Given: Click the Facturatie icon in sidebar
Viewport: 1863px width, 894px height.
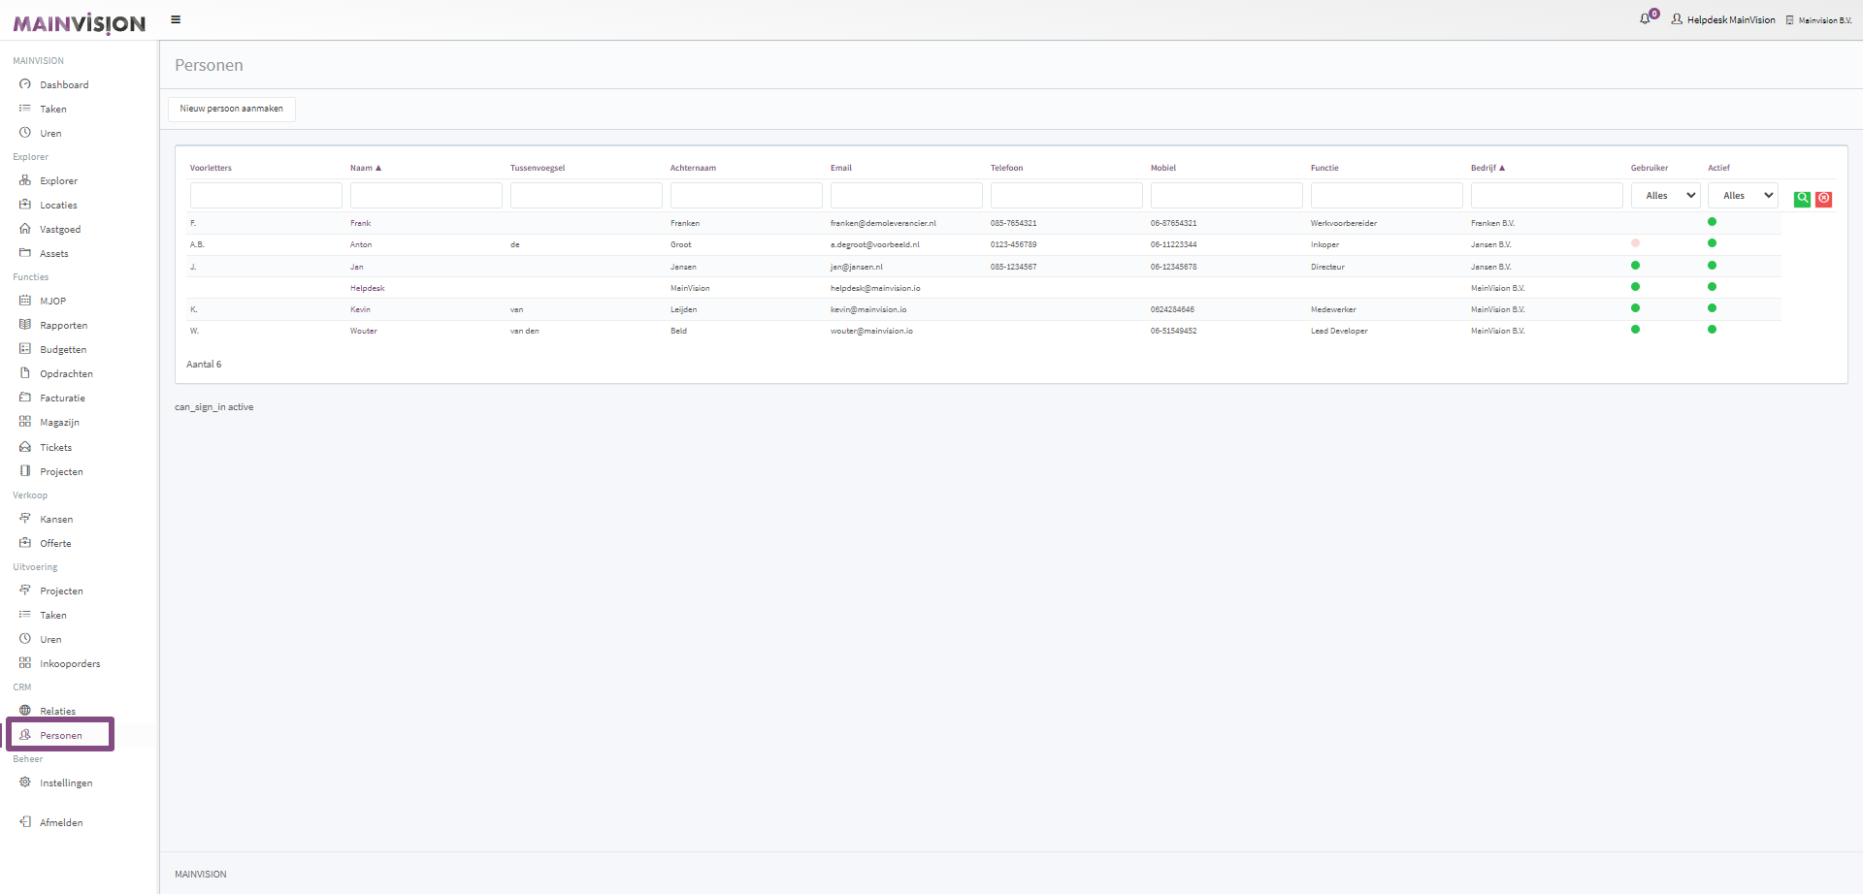Looking at the screenshot, I should point(25,398).
